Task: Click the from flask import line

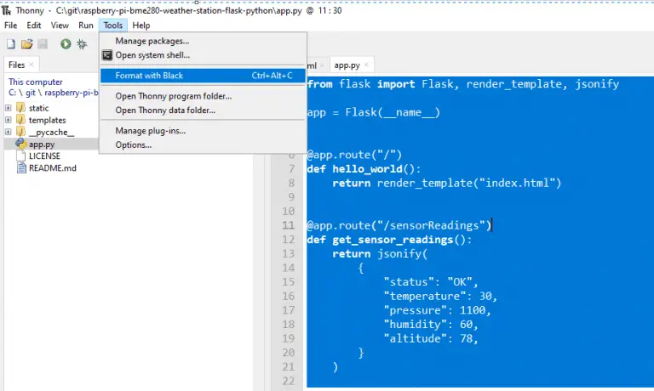Action: coord(463,83)
